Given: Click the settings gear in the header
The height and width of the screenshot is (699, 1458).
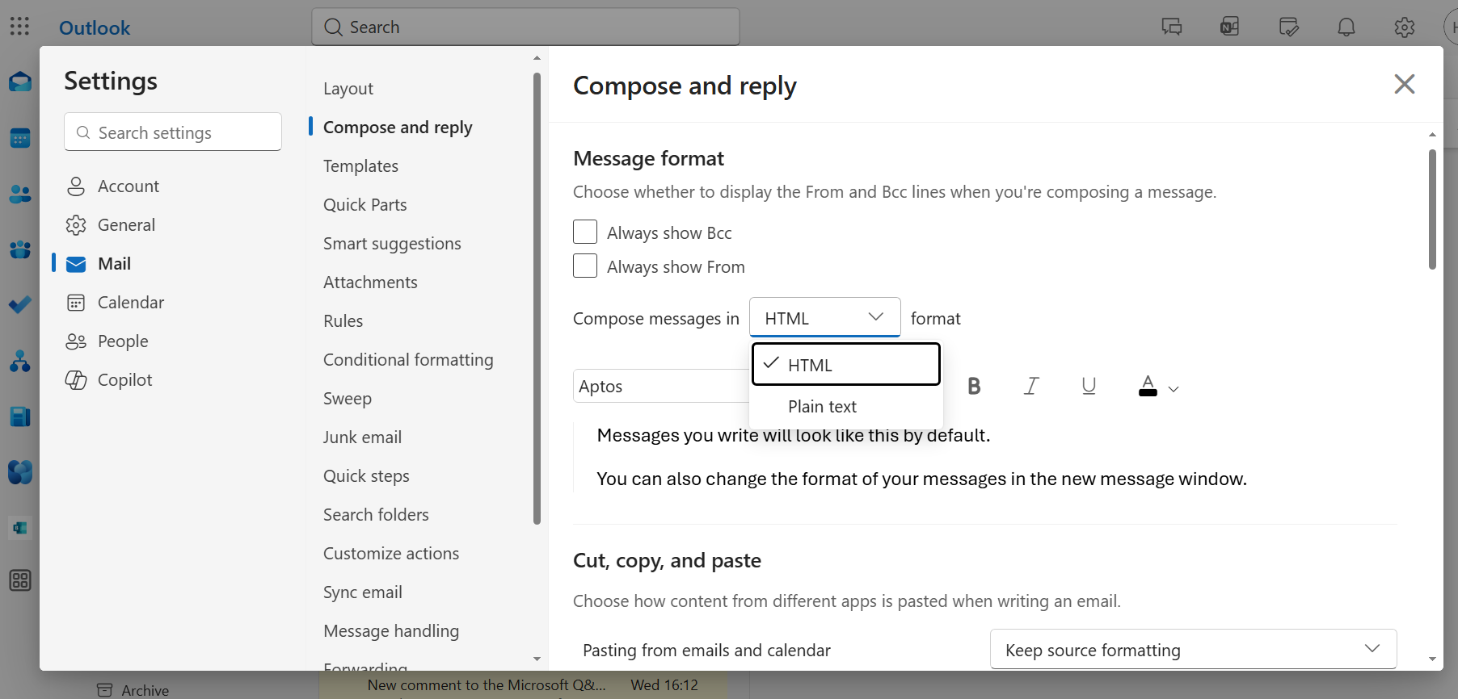Looking at the screenshot, I should 1405,27.
